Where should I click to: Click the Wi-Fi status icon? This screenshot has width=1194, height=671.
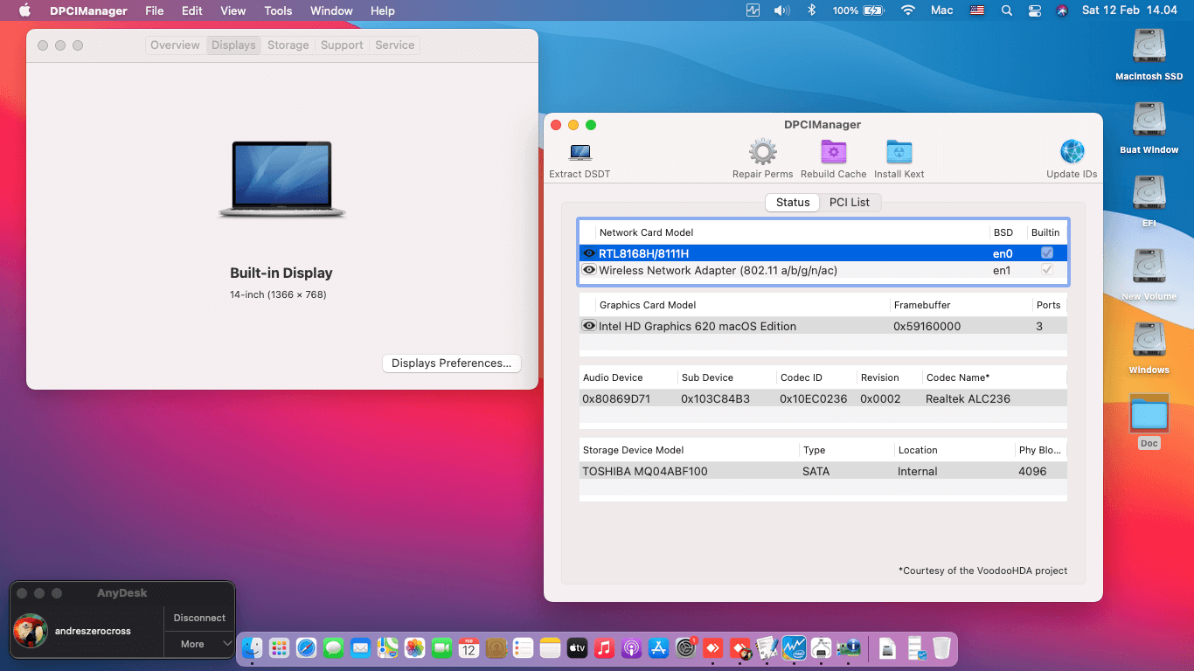pyautogui.click(x=908, y=10)
